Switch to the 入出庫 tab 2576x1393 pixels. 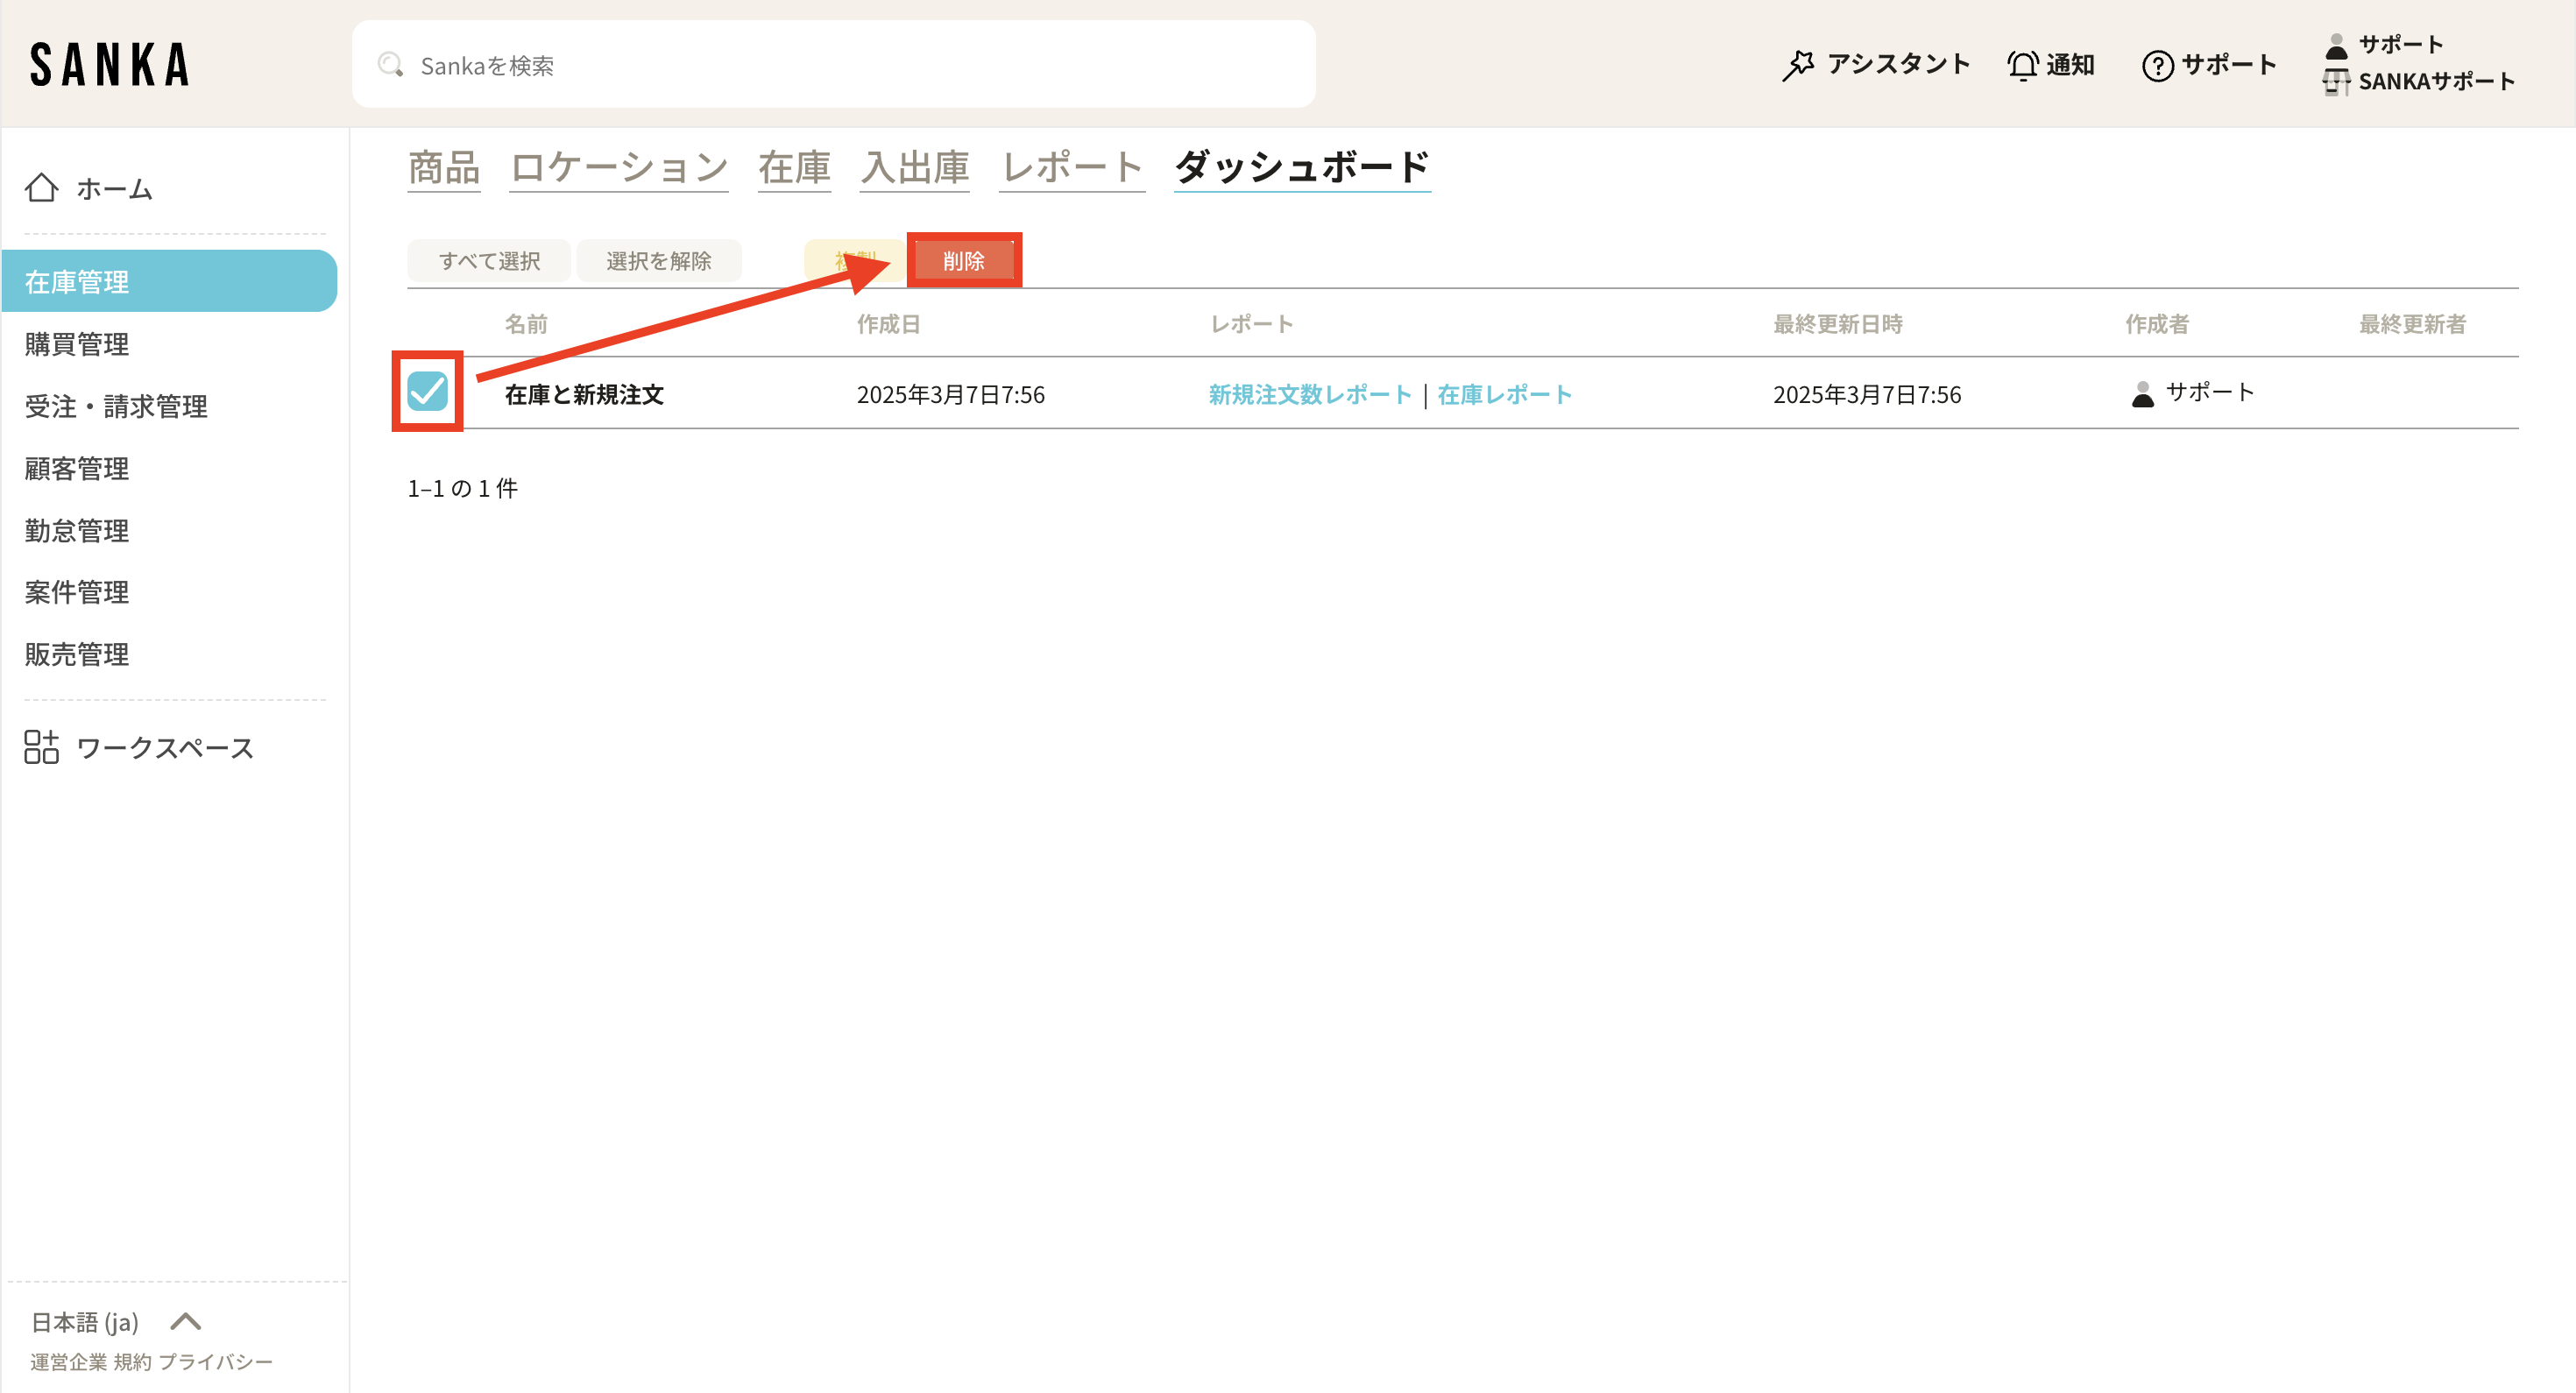coord(914,167)
